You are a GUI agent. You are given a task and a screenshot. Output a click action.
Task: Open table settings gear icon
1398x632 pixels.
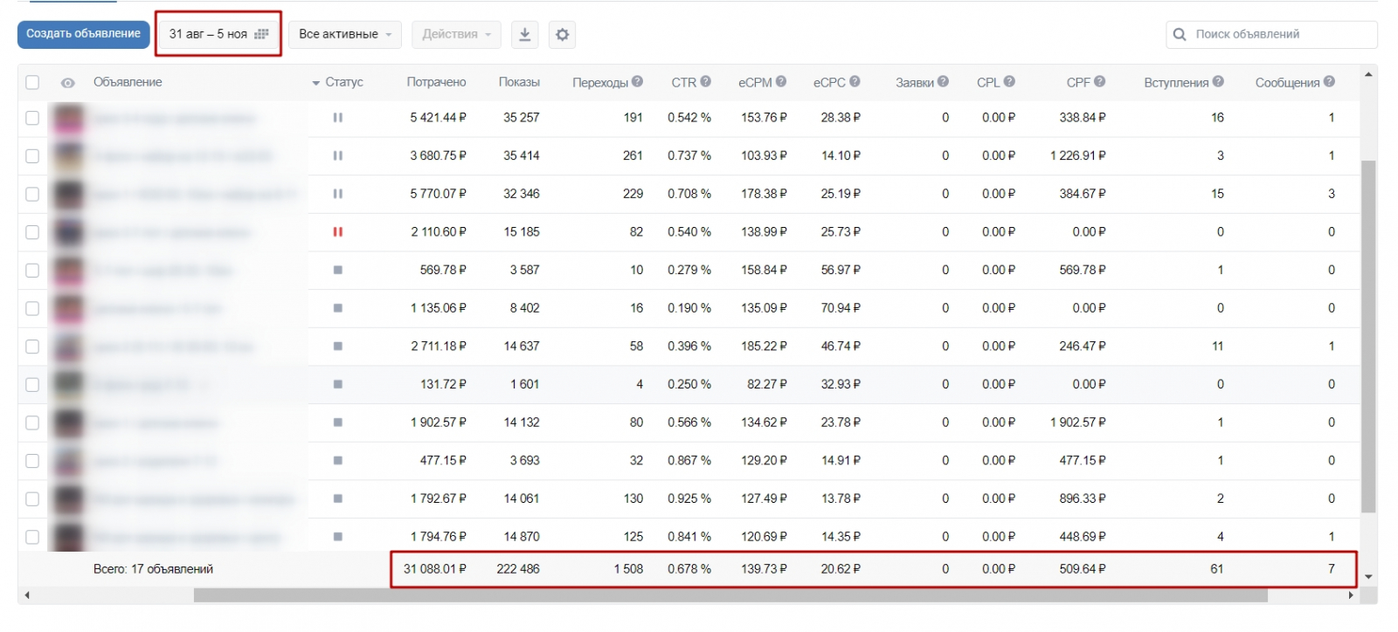(562, 34)
